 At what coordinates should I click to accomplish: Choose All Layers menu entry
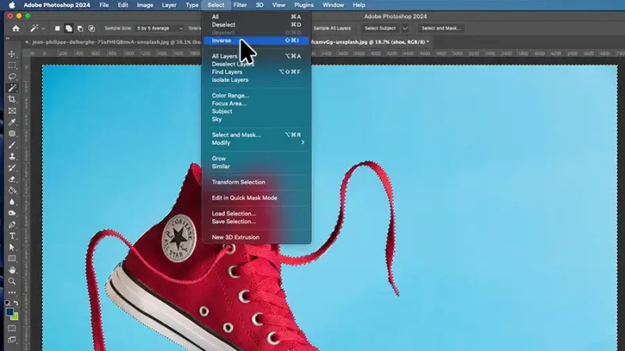pos(257,56)
